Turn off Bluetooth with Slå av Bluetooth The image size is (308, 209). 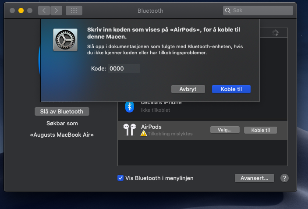click(62, 112)
